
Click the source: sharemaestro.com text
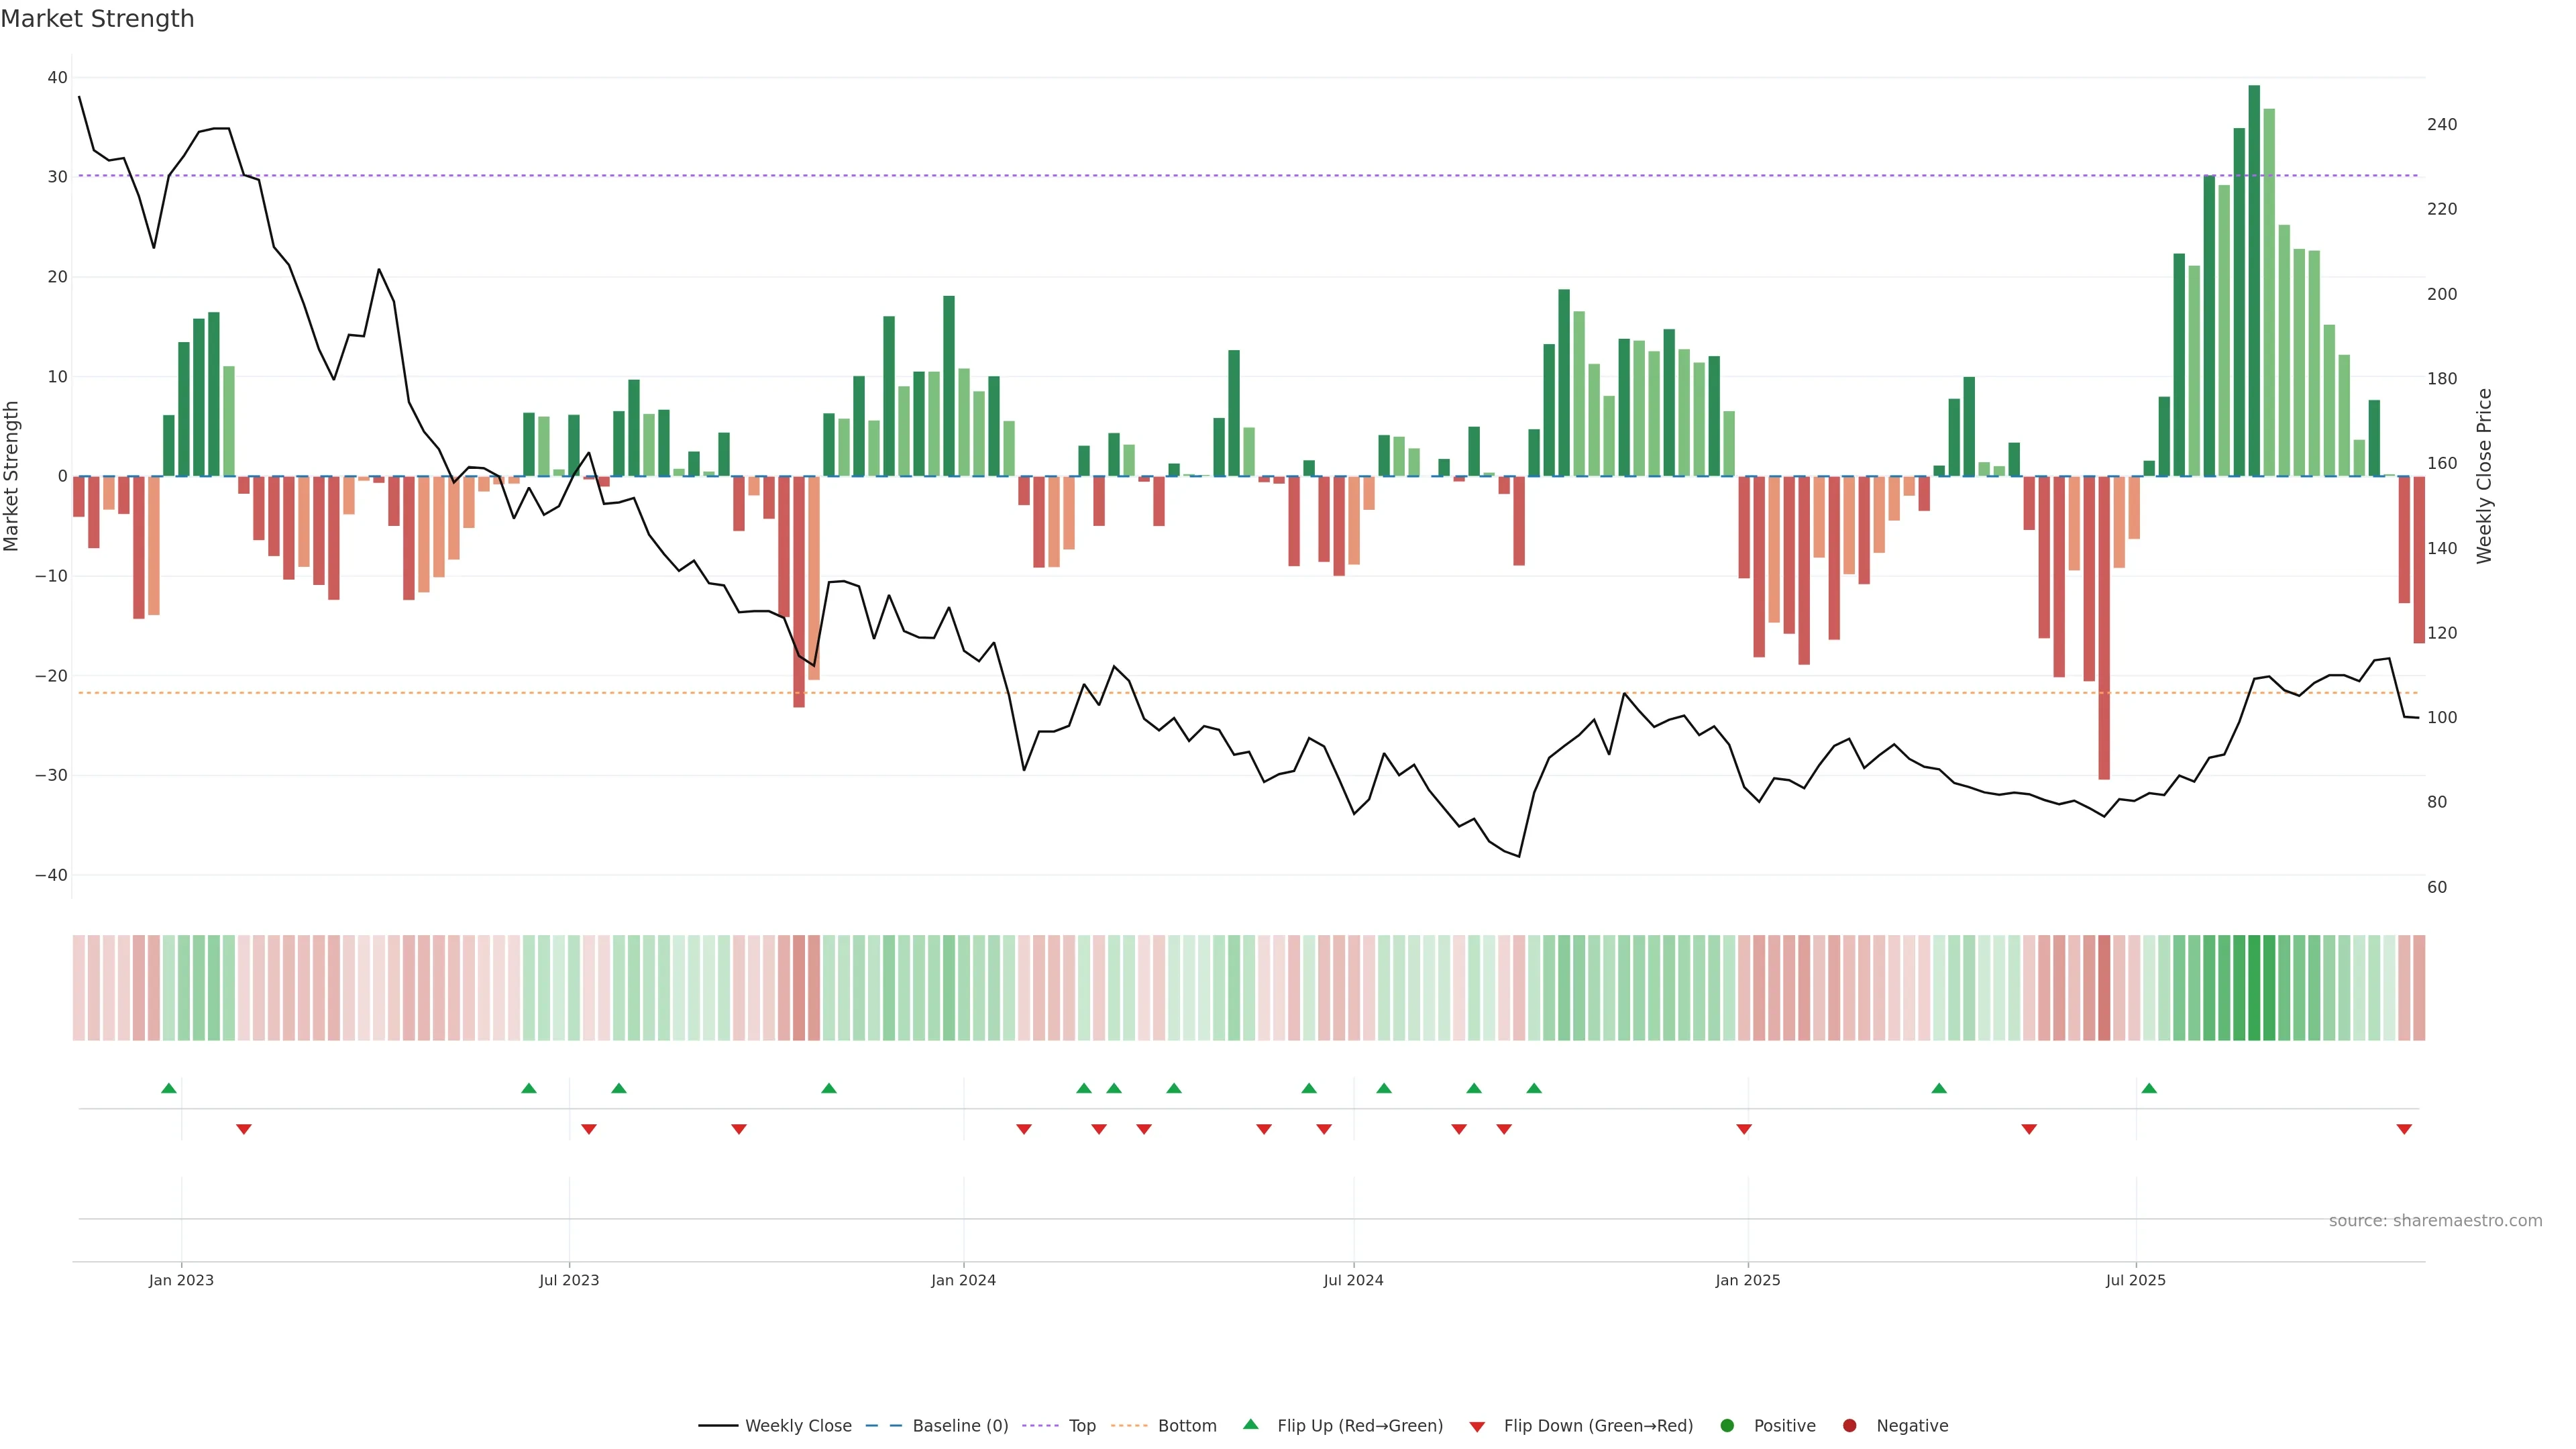tap(2435, 1220)
